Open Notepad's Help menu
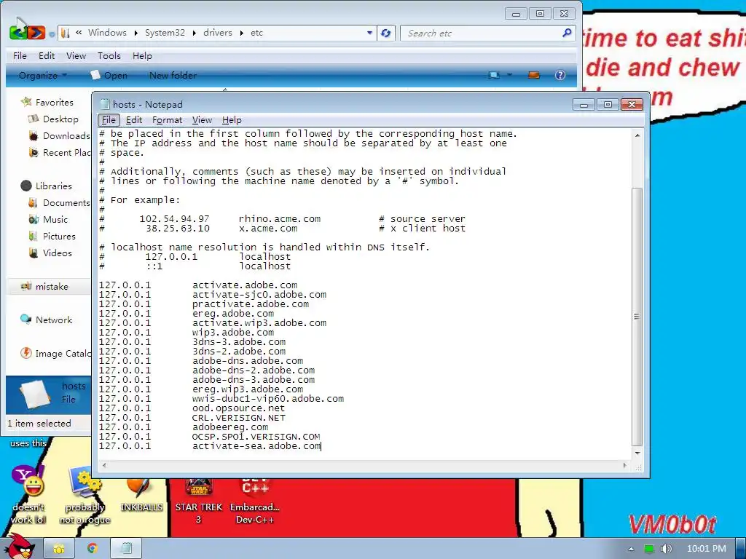Screen dimensions: 746x559 (x=232, y=120)
